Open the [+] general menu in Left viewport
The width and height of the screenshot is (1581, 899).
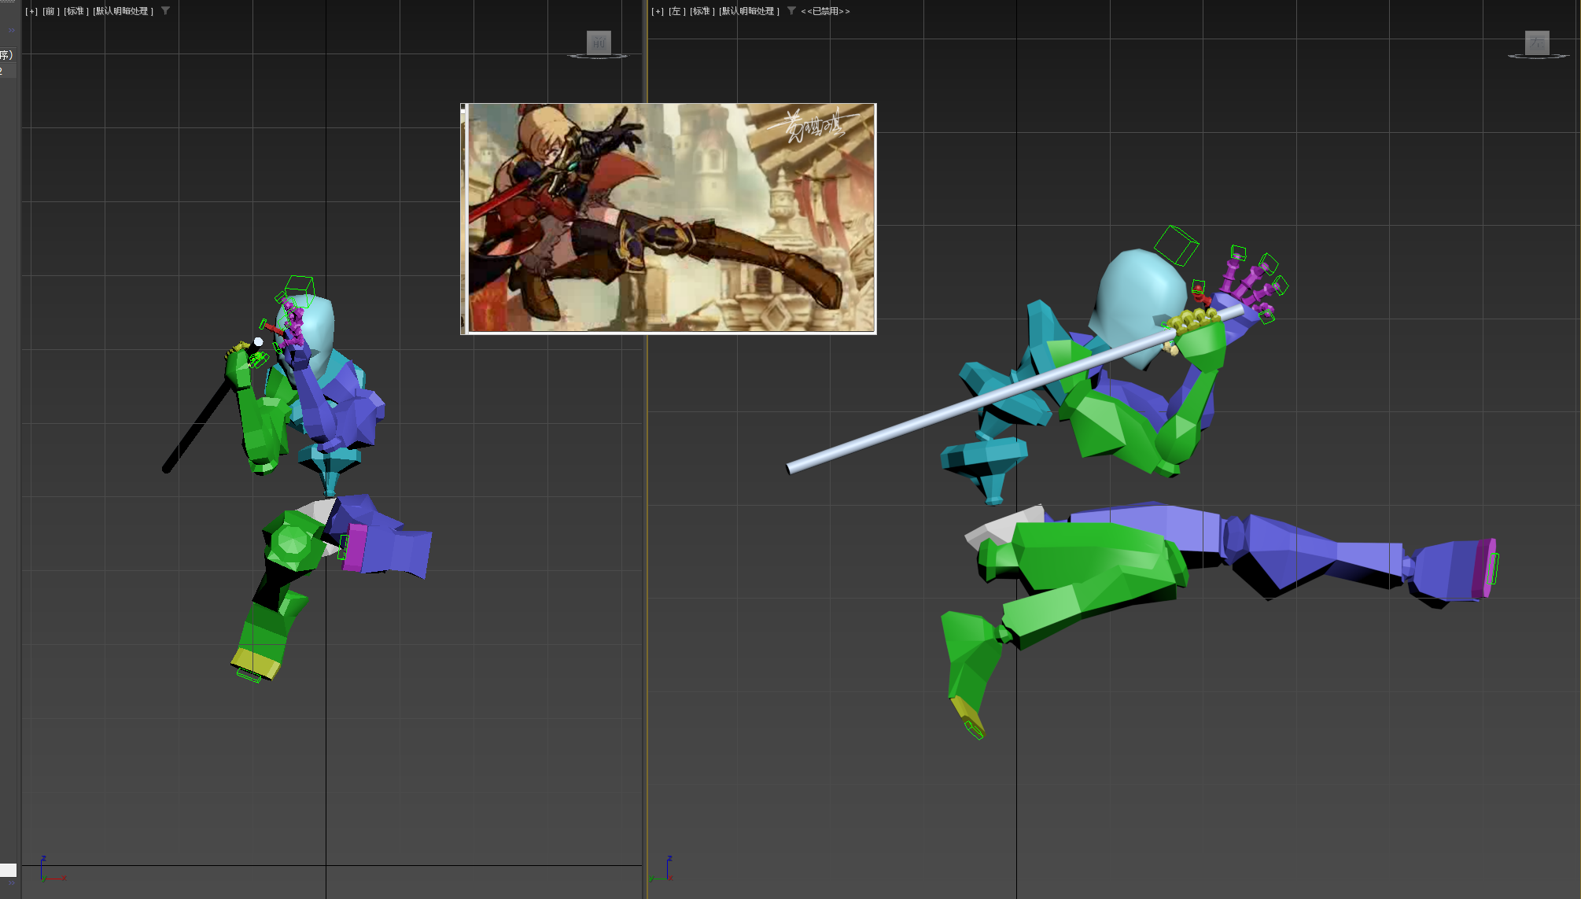tap(658, 11)
